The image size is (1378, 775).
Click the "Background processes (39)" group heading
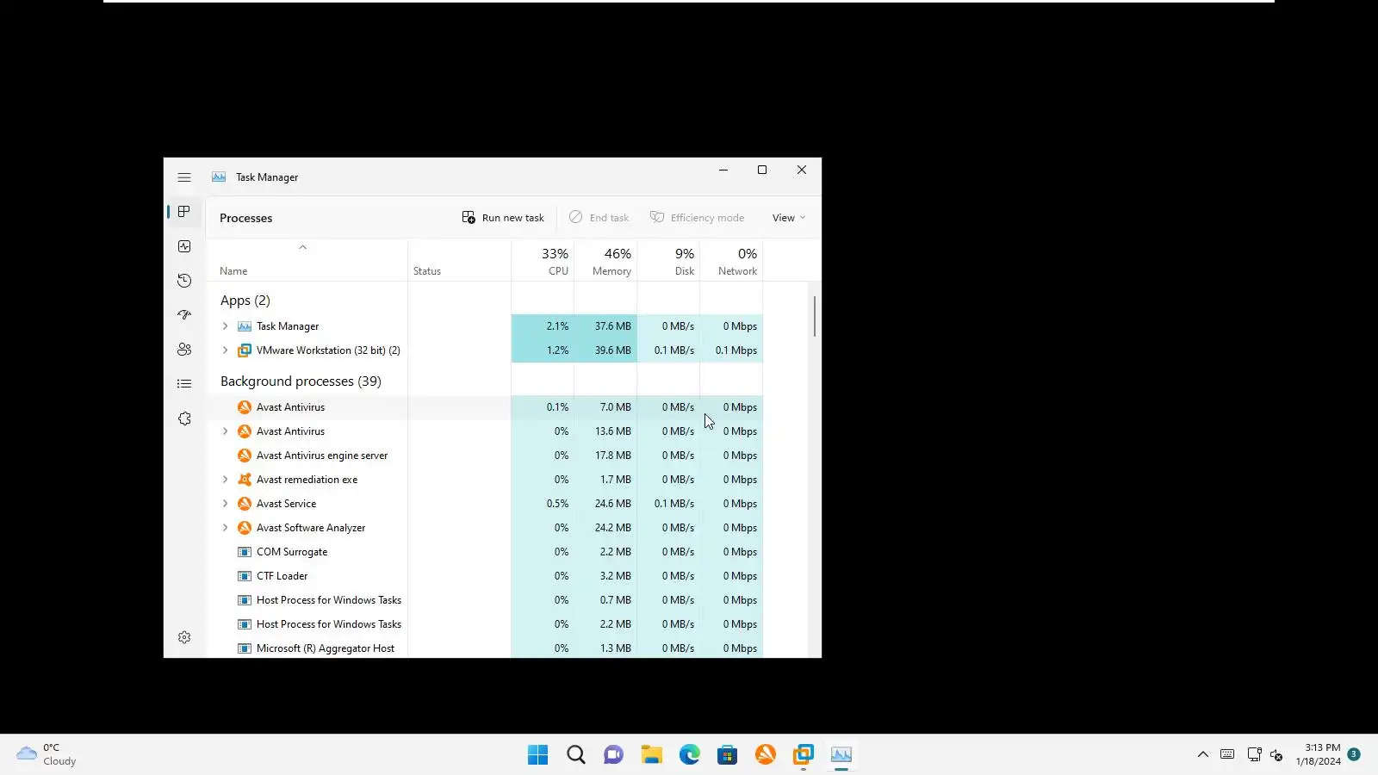coord(301,381)
